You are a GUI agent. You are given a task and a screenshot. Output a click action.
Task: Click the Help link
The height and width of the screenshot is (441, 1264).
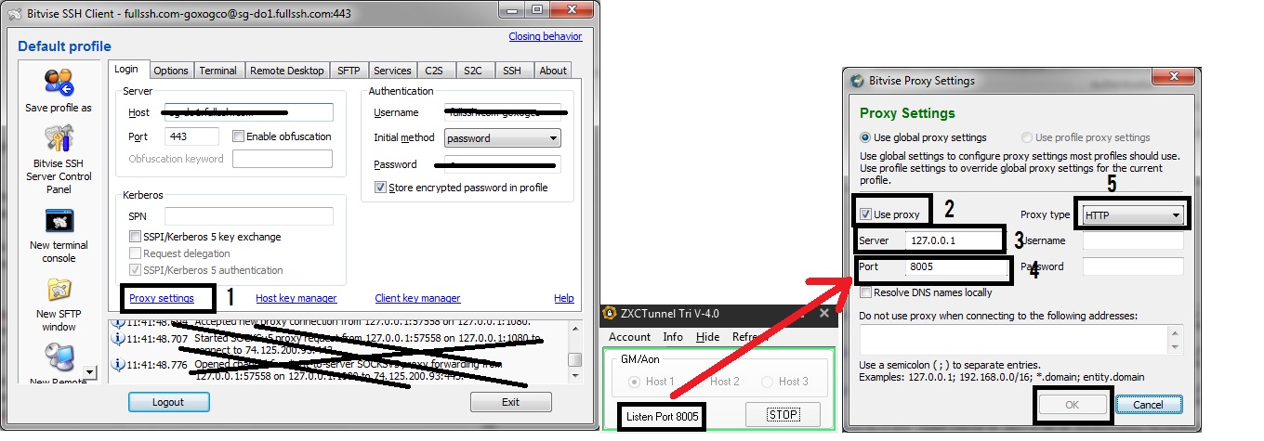[x=563, y=298]
